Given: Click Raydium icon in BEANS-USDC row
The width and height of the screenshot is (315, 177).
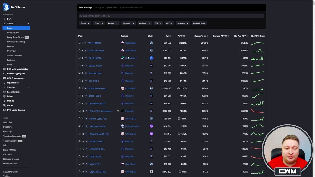Looking at the screenshot, I should 123,66.
